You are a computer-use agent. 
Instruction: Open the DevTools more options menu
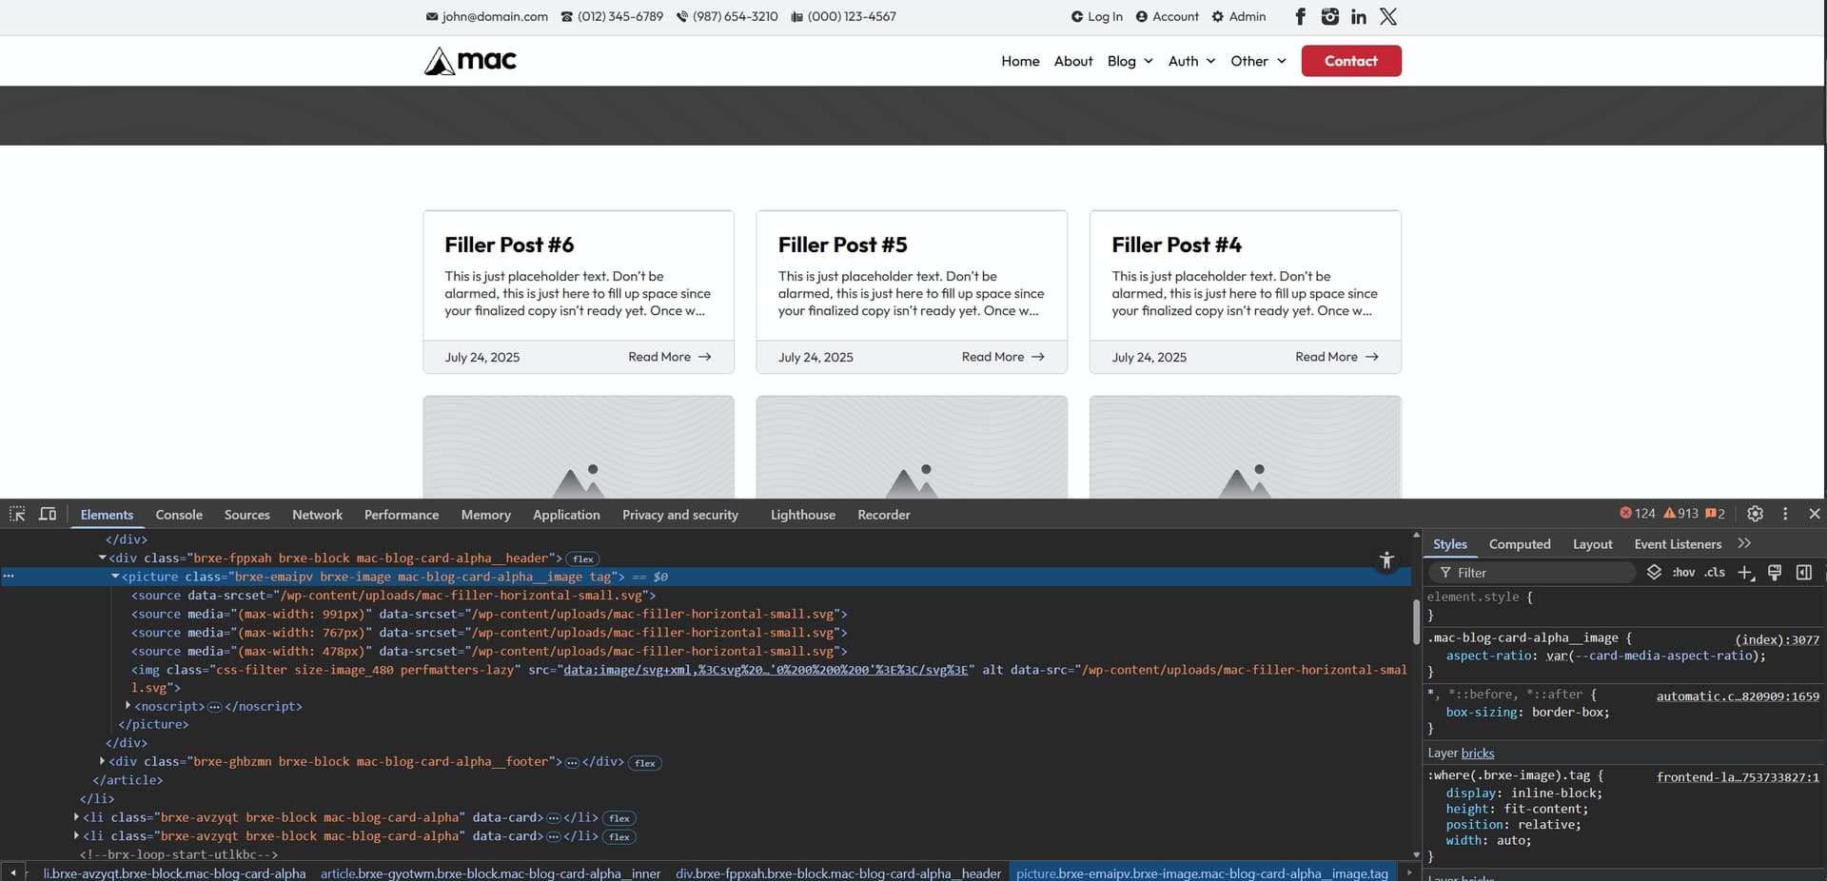coord(1785,514)
